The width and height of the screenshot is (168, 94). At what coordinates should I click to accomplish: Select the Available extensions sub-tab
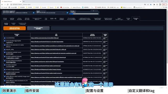13,24
